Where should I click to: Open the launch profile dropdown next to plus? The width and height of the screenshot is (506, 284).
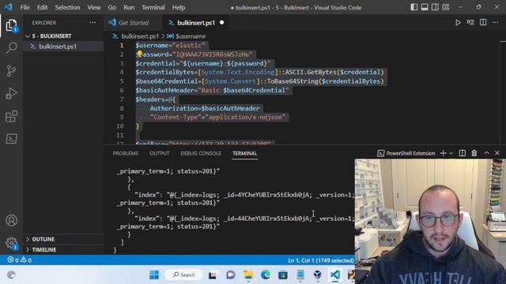pos(451,153)
